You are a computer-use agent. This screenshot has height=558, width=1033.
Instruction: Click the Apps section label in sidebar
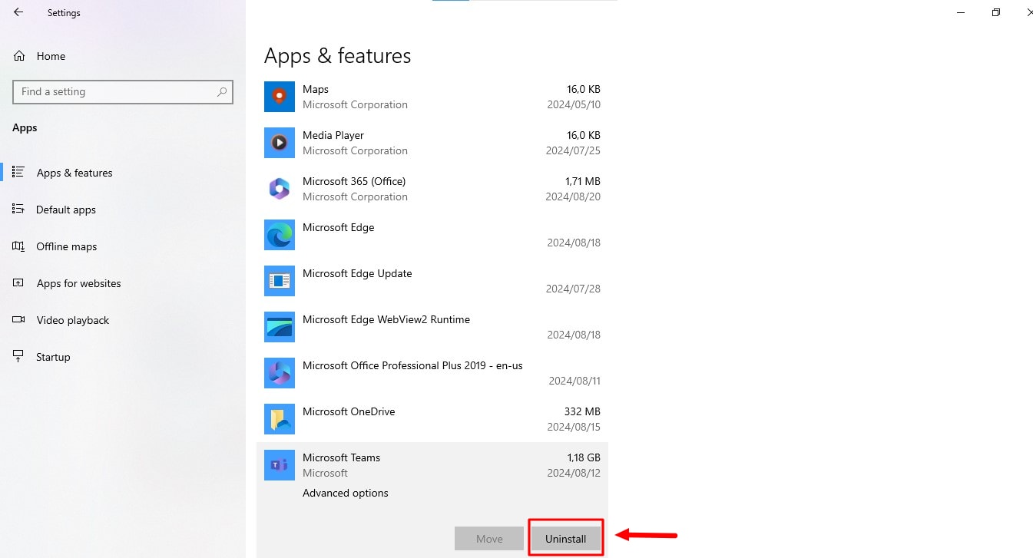(x=25, y=127)
